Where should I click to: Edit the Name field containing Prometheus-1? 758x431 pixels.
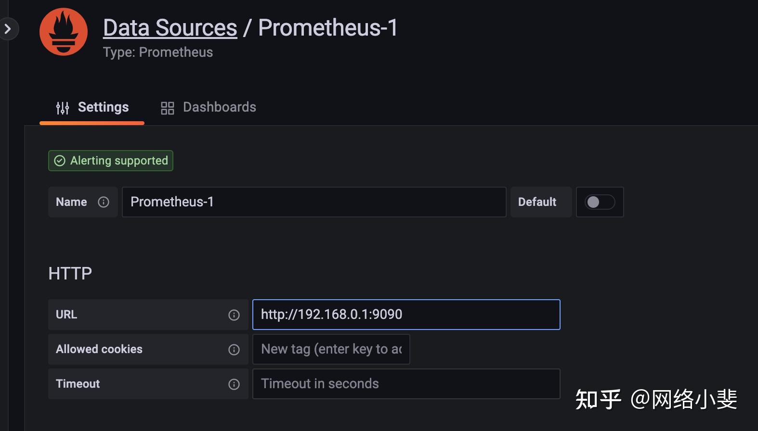click(314, 202)
